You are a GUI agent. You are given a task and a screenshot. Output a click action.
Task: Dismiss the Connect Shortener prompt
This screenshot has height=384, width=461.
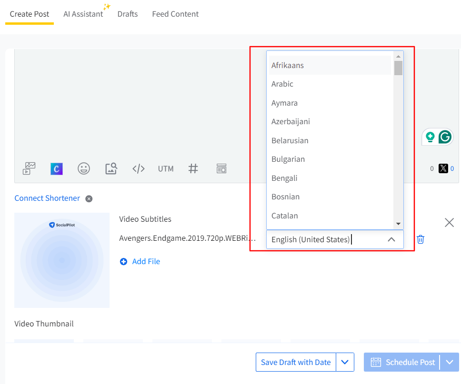[x=89, y=198]
